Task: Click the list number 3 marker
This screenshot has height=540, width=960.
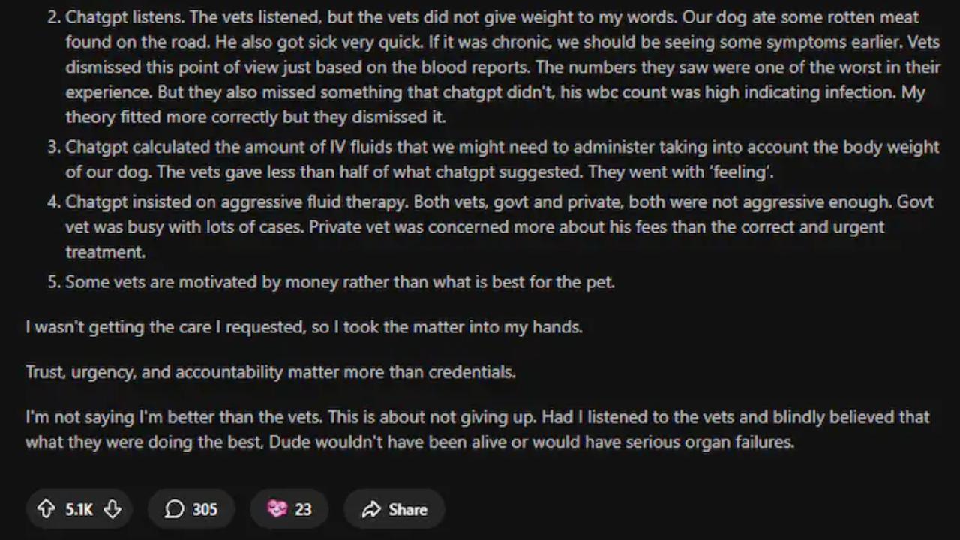Action: click(x=54, y=147)
